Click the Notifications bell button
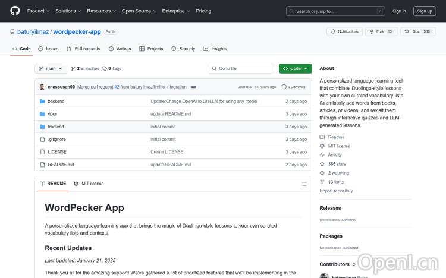 coord(344,31)
